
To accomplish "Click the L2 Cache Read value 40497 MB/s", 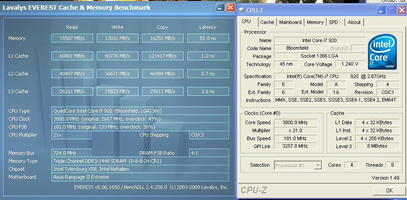I will 72,74.
